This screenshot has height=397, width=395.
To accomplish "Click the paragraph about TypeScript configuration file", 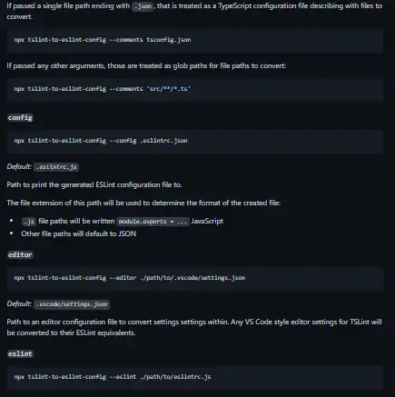I will [194, 11].
